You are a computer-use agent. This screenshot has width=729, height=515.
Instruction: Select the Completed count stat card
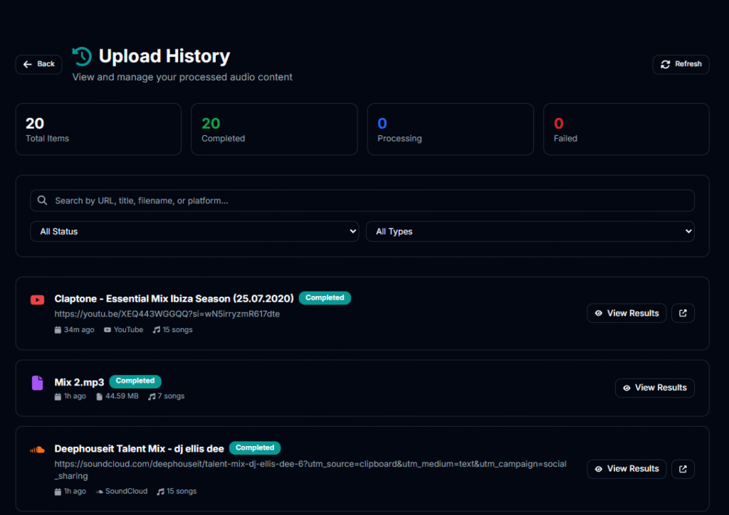click(x=274, y=129)
